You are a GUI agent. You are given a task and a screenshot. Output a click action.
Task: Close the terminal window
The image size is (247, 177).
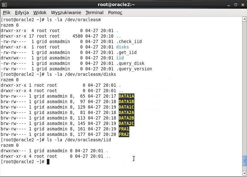(243, 5)
